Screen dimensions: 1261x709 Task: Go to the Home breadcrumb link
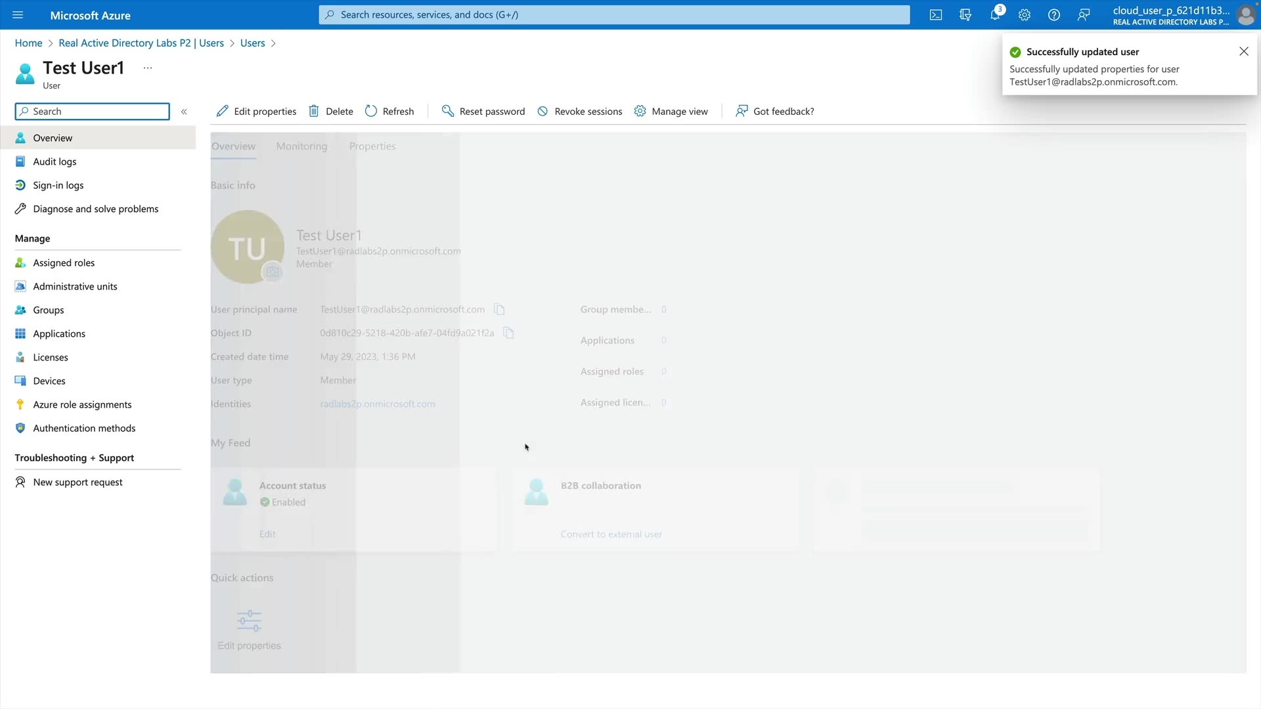(x=28, y=43)
